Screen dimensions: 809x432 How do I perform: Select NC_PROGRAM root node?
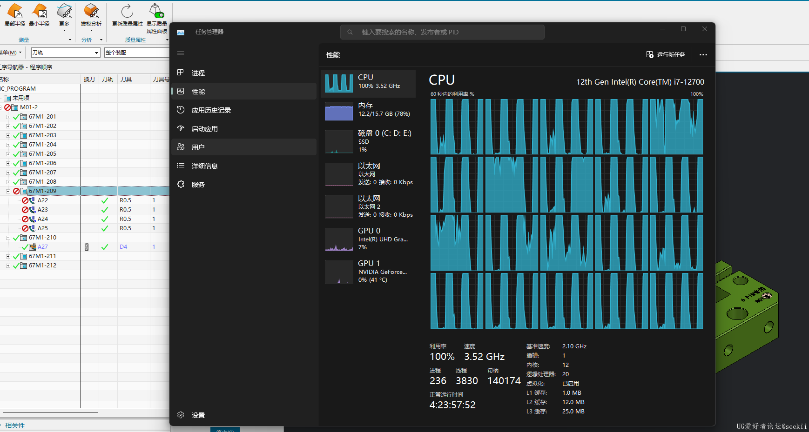click(x=18, y=89)
